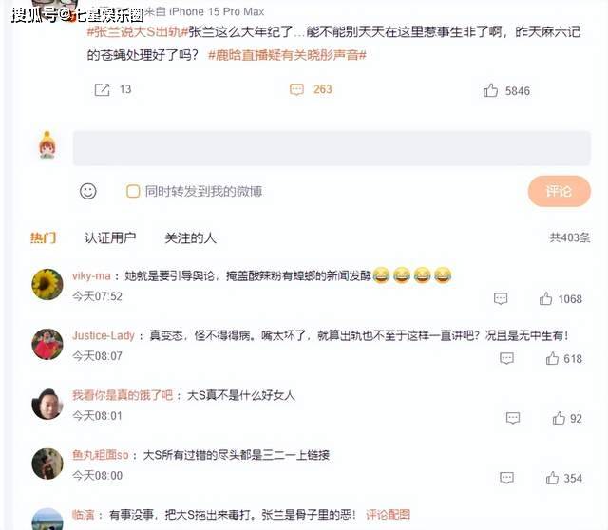Viewport: 608px width, 530px height.
Task: Like 鱼丸粗面so's comment with 354 likes
Action: [x=552, y=478]
